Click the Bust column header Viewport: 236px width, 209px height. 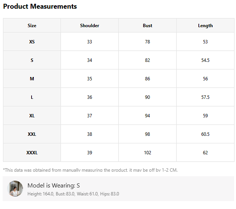coord(147,26)
